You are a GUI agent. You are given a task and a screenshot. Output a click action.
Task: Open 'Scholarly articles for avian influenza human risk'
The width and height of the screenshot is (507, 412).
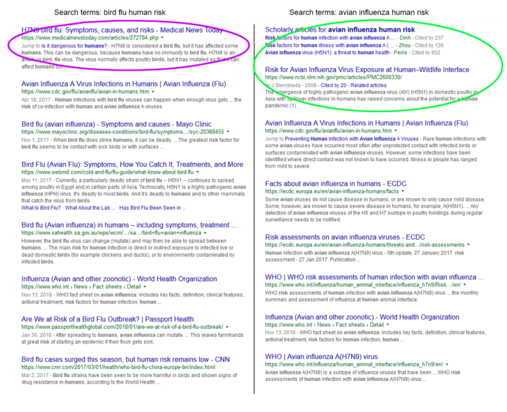point(339,30)
